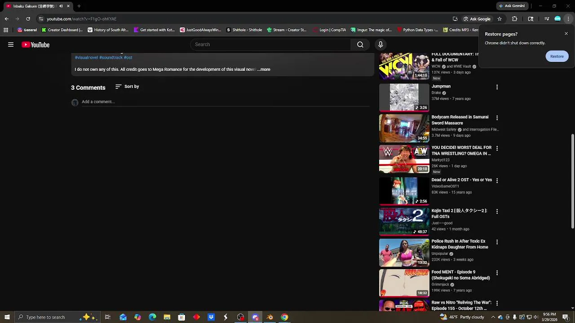The height and width of the screenshot is (323, 575).
Task: Click the Windows taskbar search box
Action: coord(57,317)
